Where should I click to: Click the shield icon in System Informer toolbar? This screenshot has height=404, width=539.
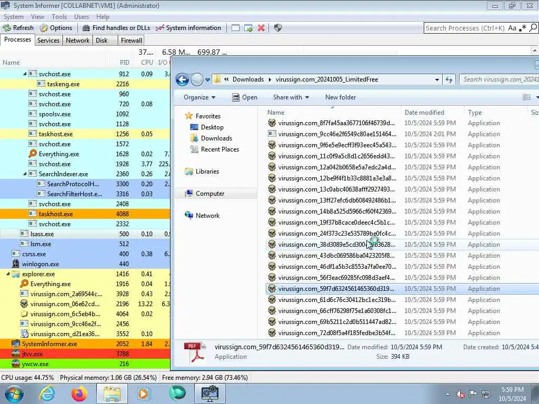[278, 28]
